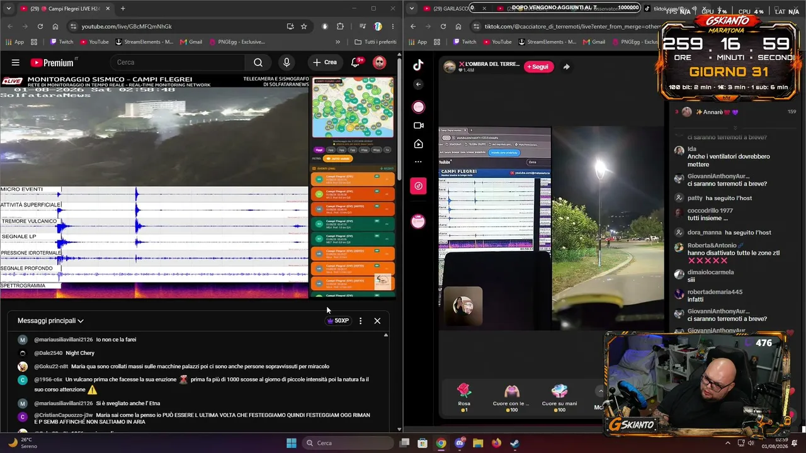Send the Cuore su mani gift

click(x=559, y=398)
